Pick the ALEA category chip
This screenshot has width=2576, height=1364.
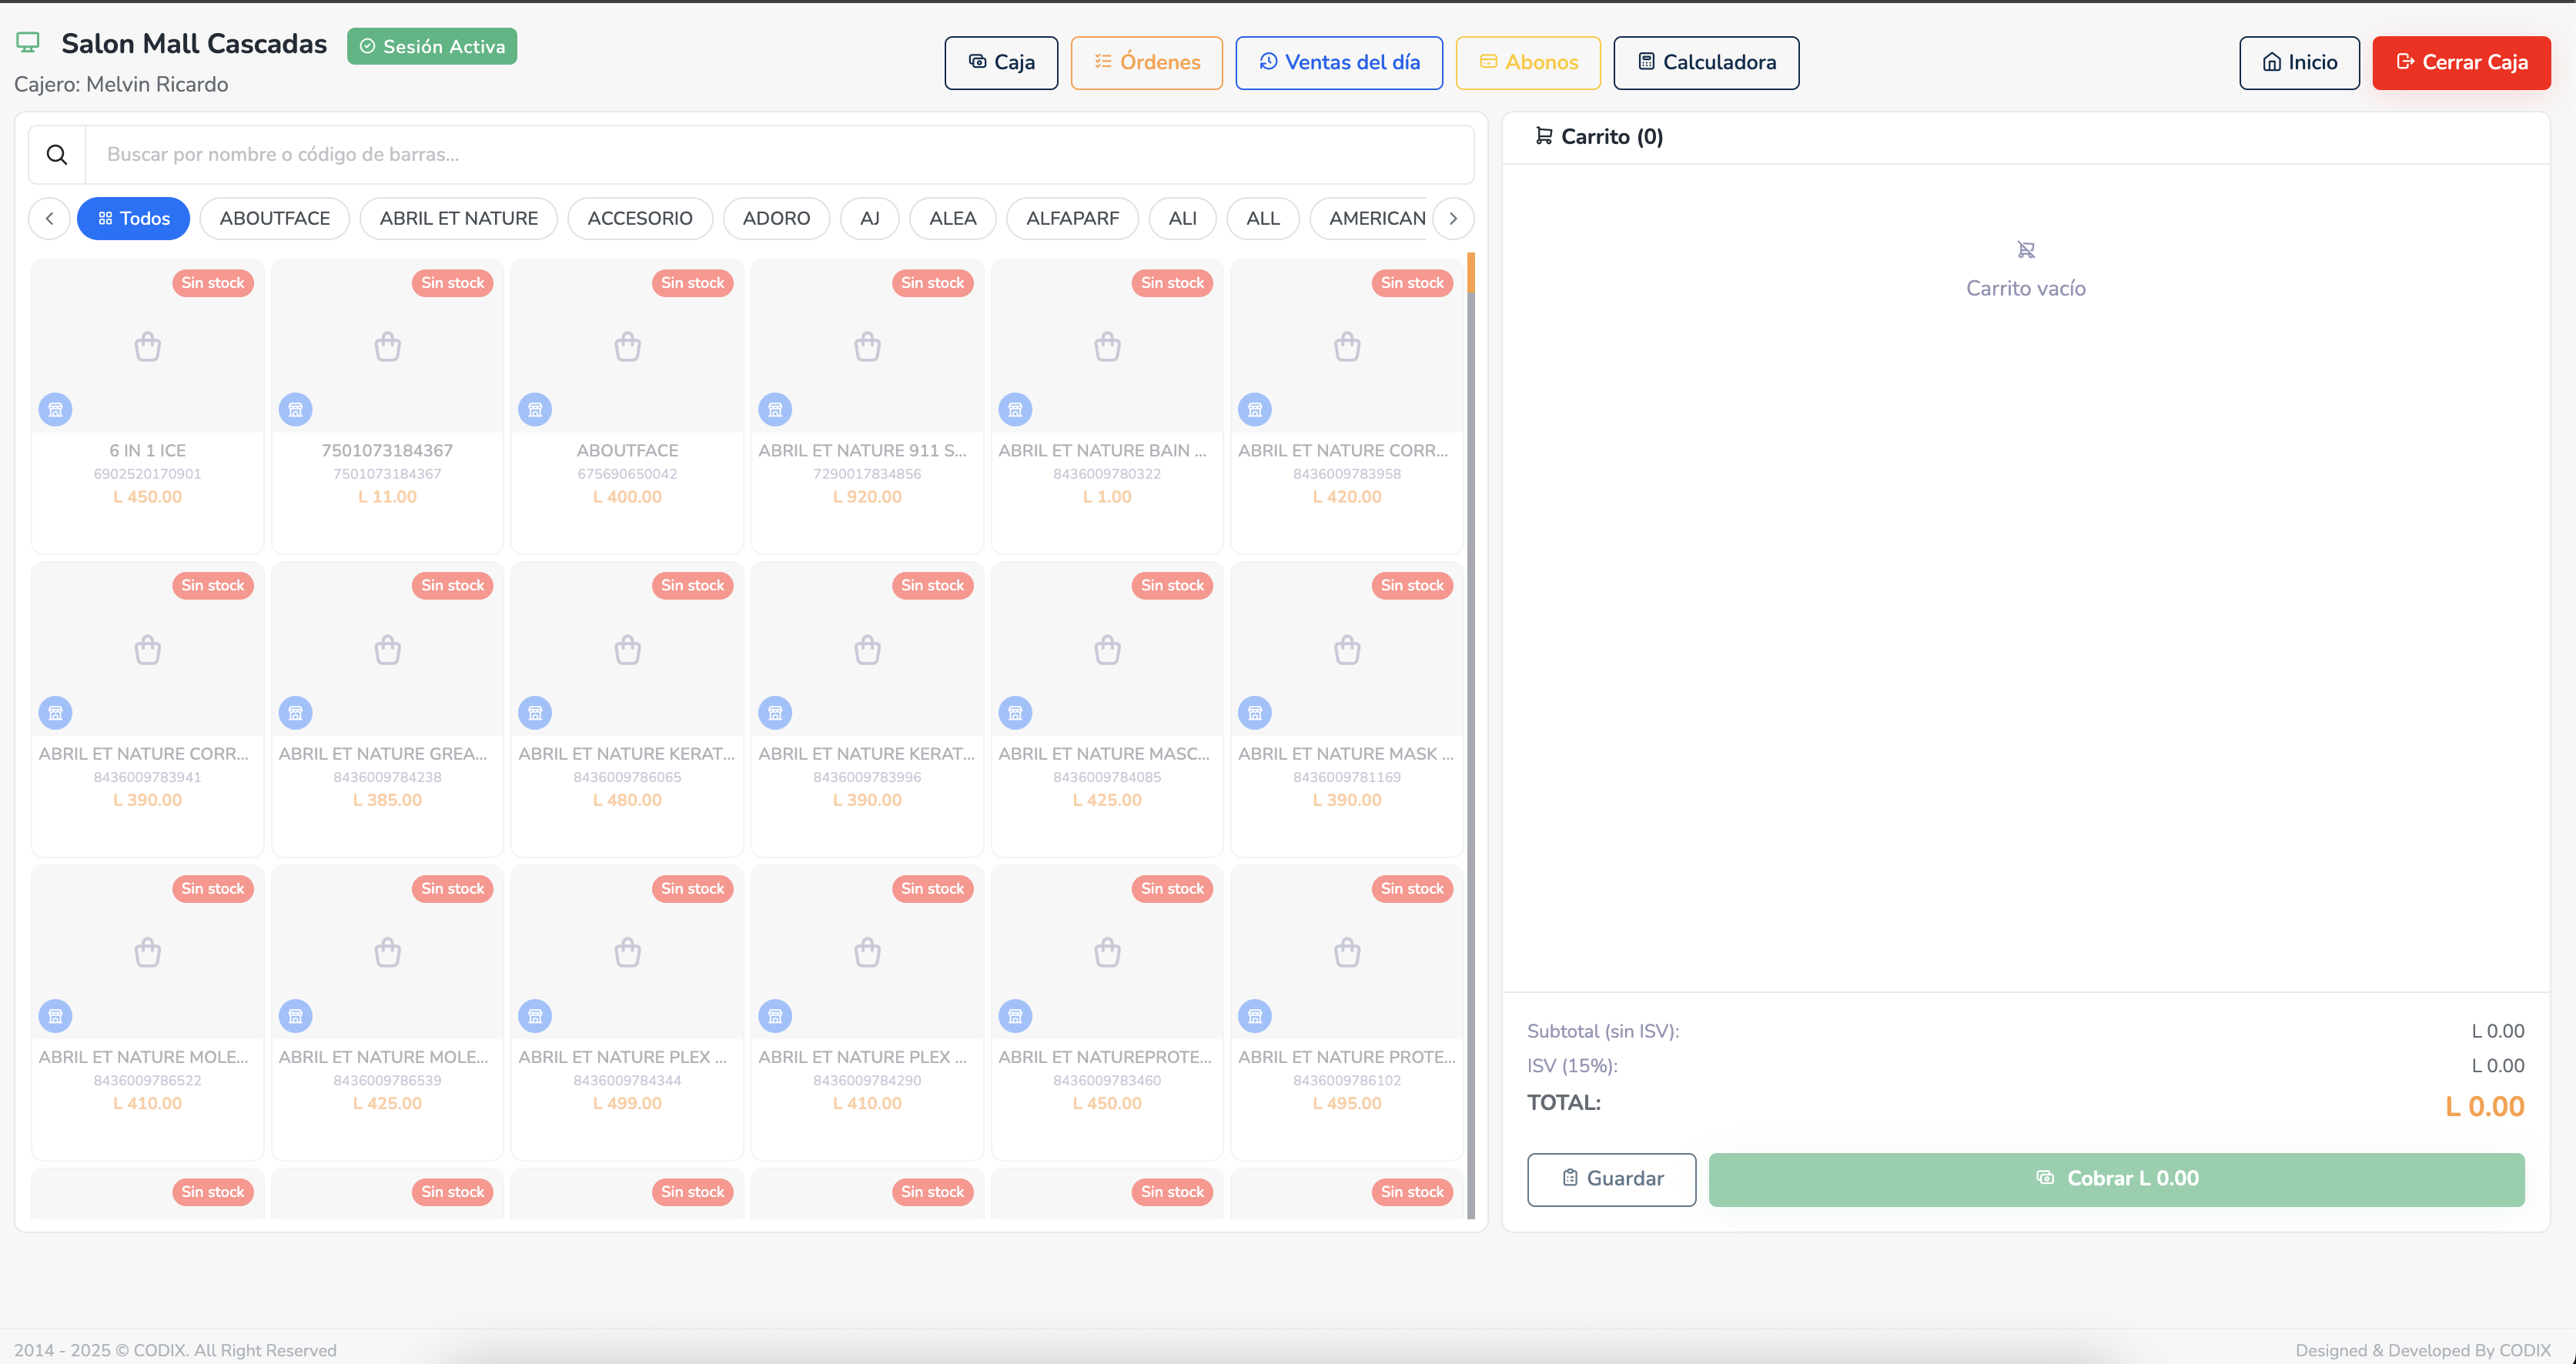pyautogui.click(x=953, y=219)
